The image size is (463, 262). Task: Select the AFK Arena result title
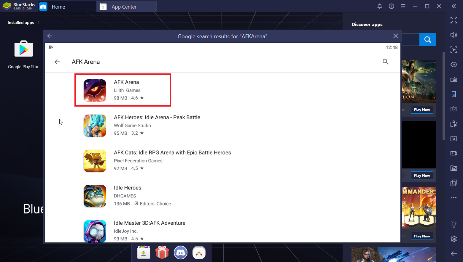126,82
